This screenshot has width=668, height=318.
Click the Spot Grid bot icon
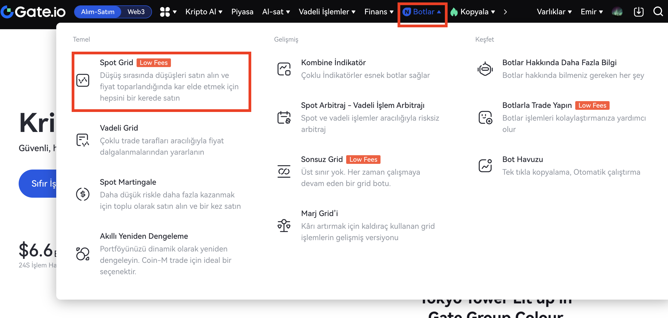click(x=83, y=80)
